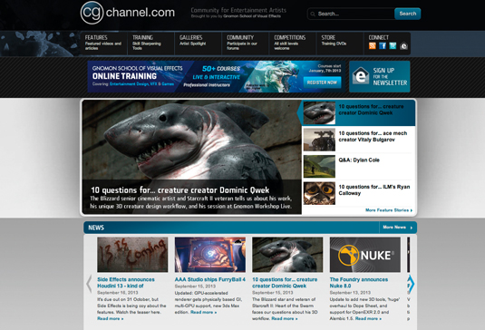The height and width of the screenshot is (330, 485).
Task: Open 'AAA Studio ships FurryBall 4' headline
Action: point(210,279)
